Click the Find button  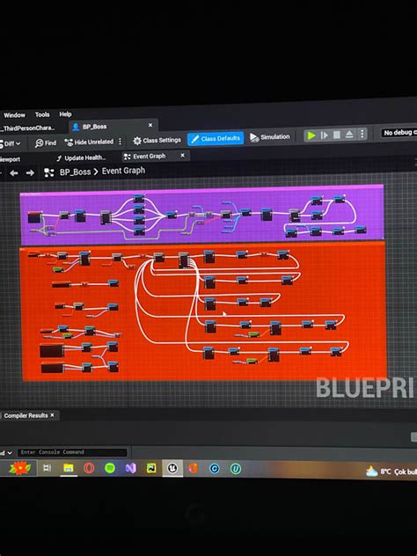coord(46,143)
